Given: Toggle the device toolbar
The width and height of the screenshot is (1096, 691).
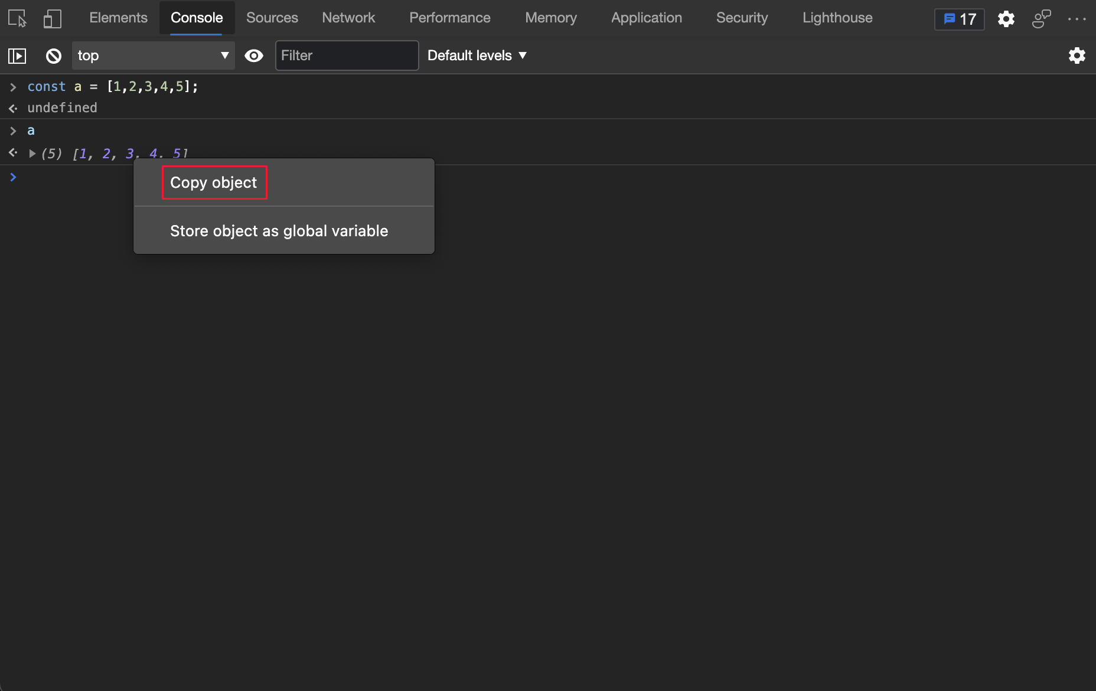Looking at the screenshot, I should point(52,18).
